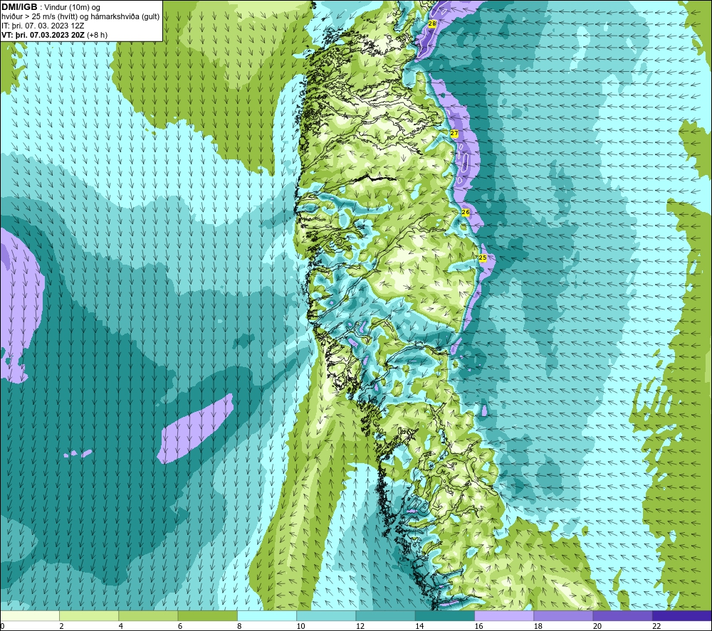
Task: Select the 4–6 m/s green legend swatch
Action: [x=149, y=615]
